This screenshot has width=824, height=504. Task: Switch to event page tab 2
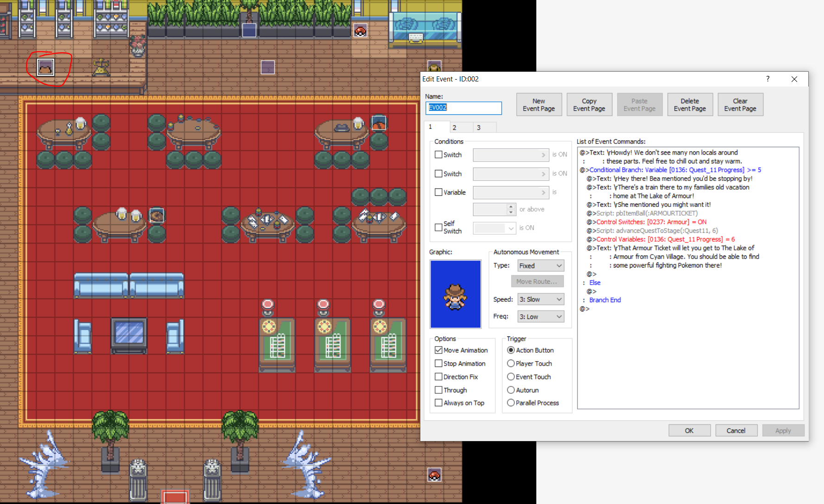pyautogui.click(x=461, y=128)
